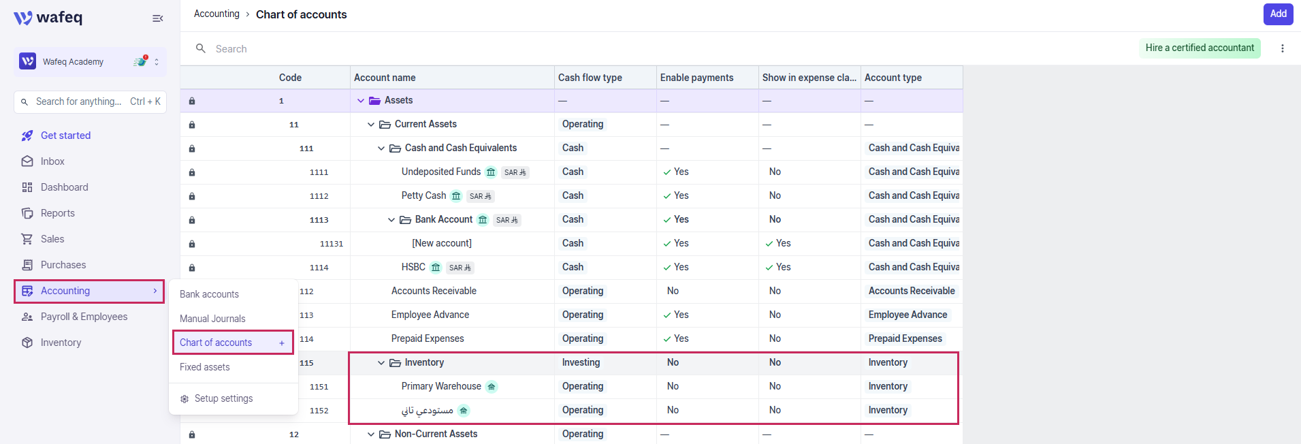Click the warehouse icon next to Primary Warehouse
1301x444 pixels.
pyautogui.click(x=492, y=387)
